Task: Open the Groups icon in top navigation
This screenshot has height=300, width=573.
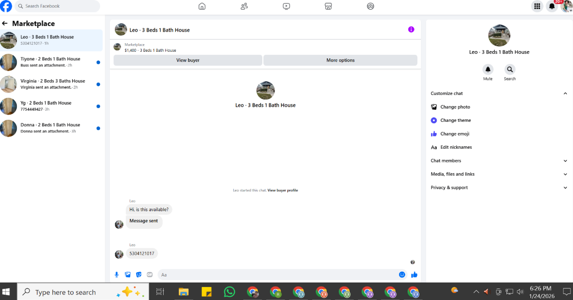Action: coord(371,6)
